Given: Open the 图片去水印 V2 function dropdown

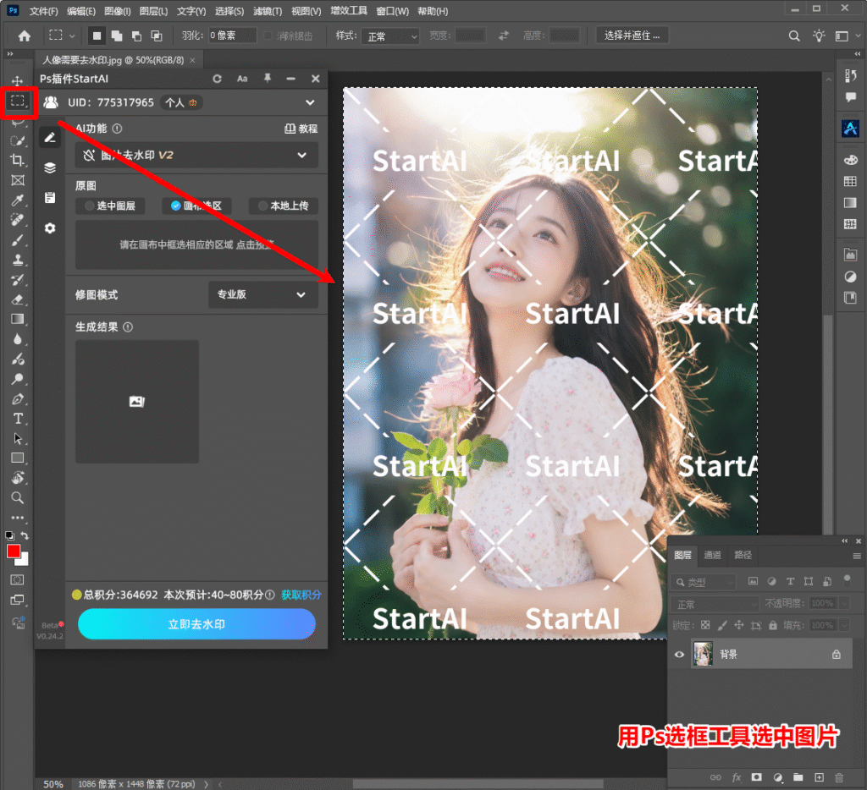Looking at the screenshot, I should pos(196,156).
